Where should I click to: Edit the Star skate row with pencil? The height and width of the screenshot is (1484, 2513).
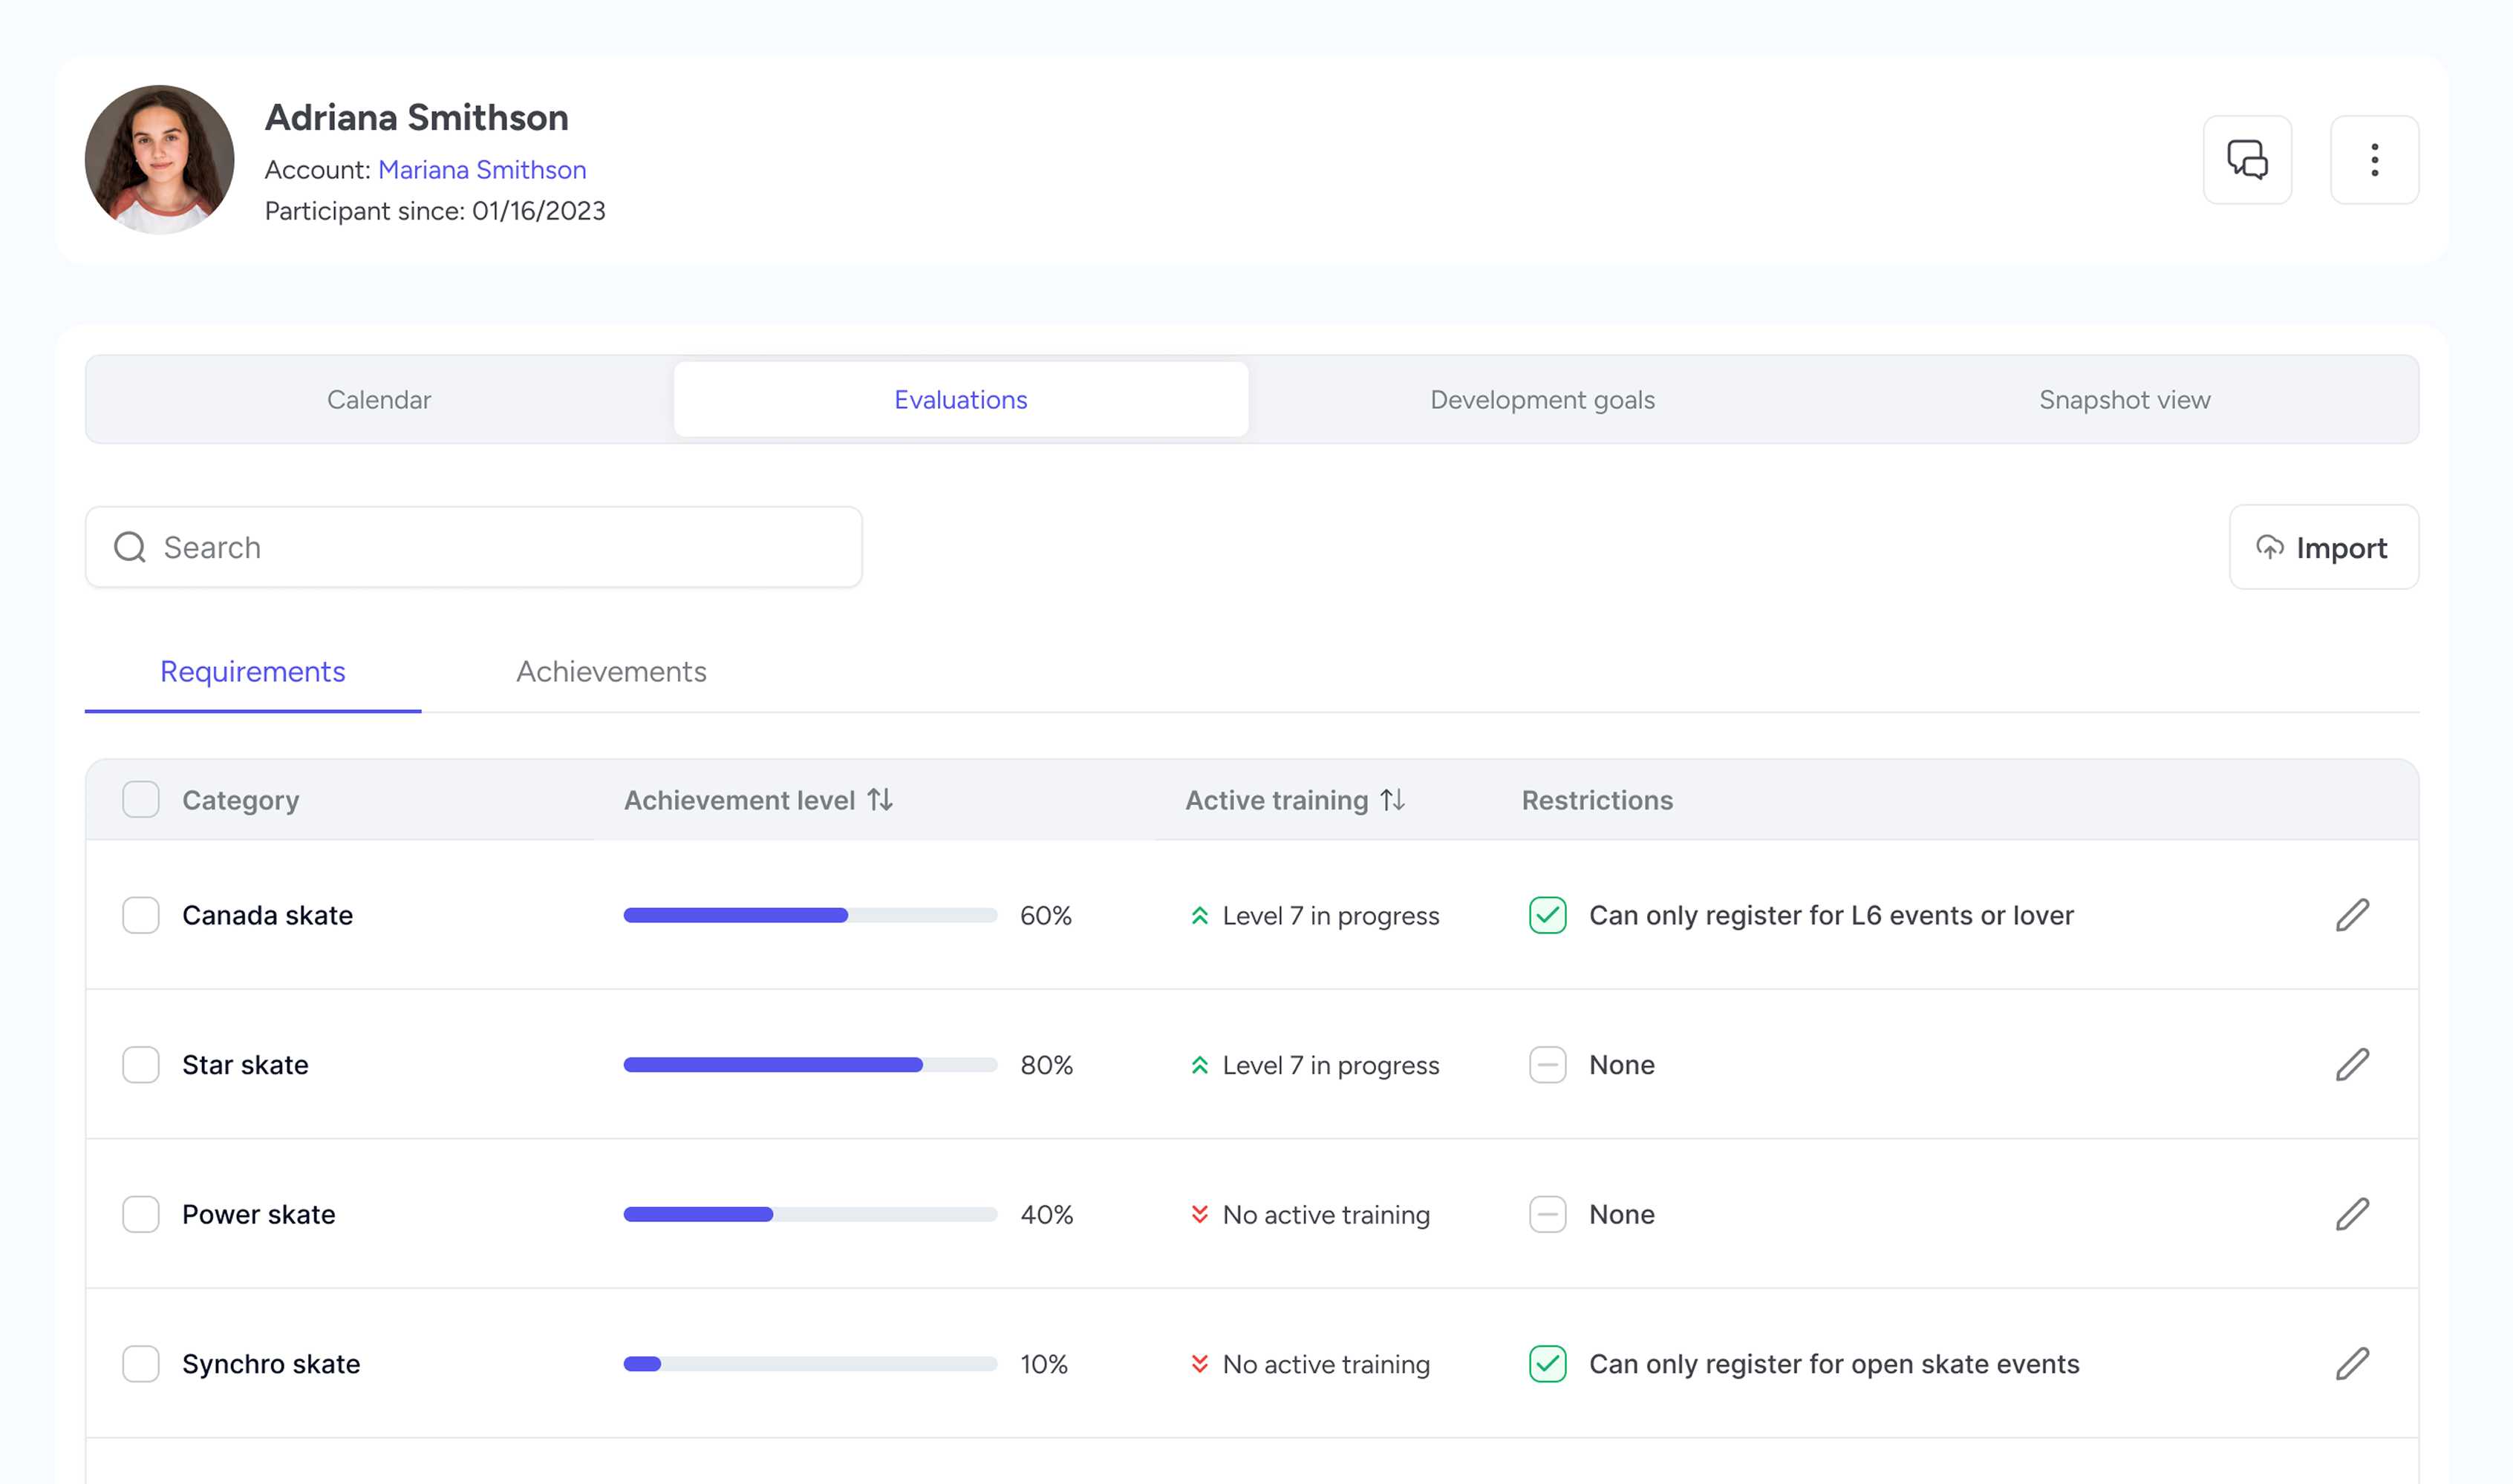tap(2352, 1064)
